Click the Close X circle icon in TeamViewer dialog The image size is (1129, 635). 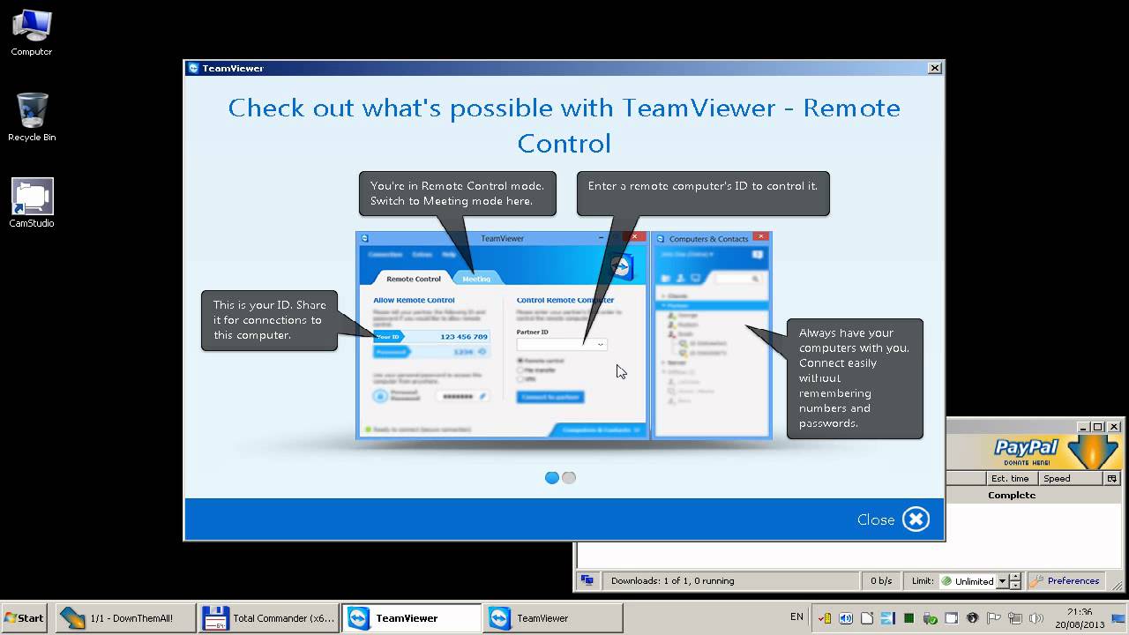pos(916,519)
